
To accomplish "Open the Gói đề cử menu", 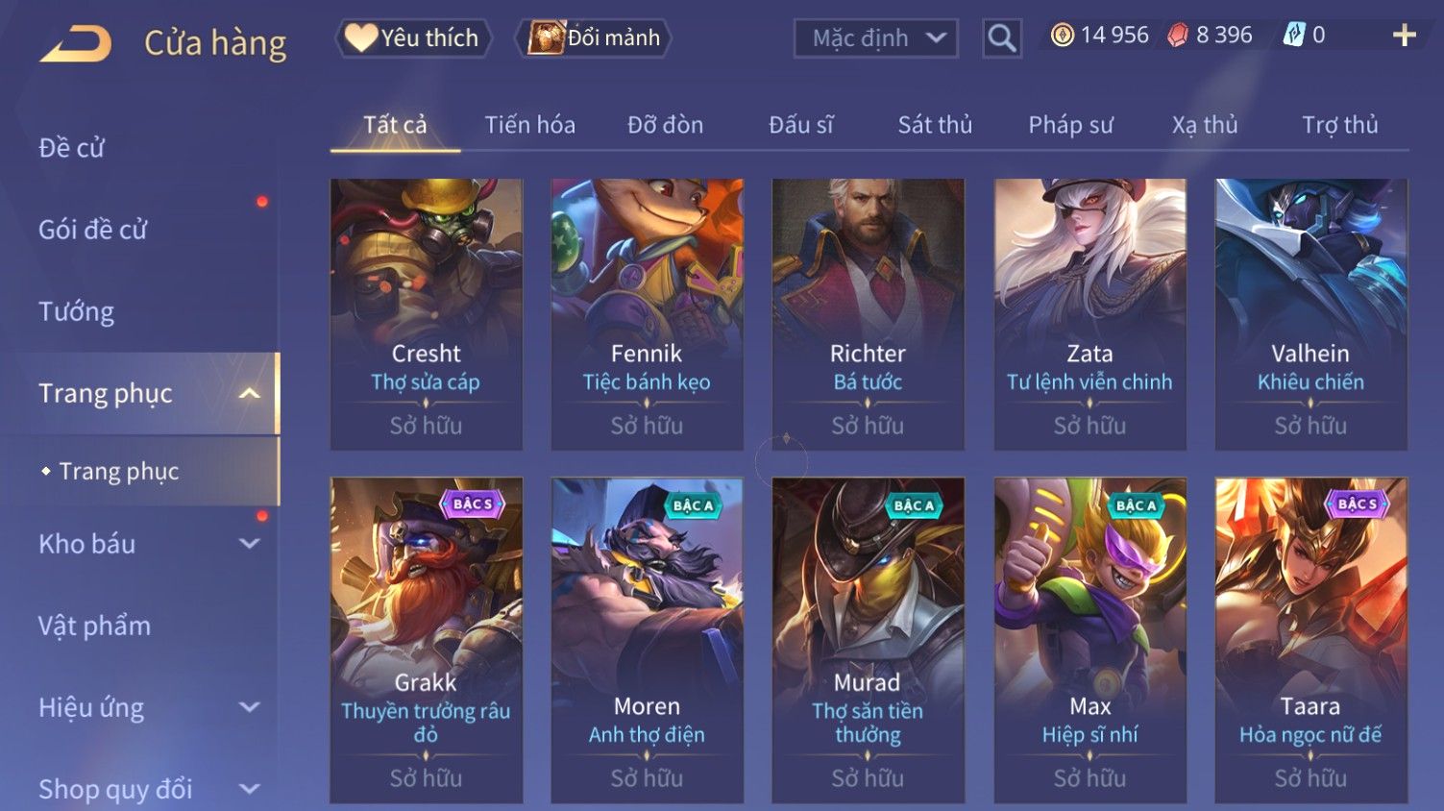I will tap(92, 230).
